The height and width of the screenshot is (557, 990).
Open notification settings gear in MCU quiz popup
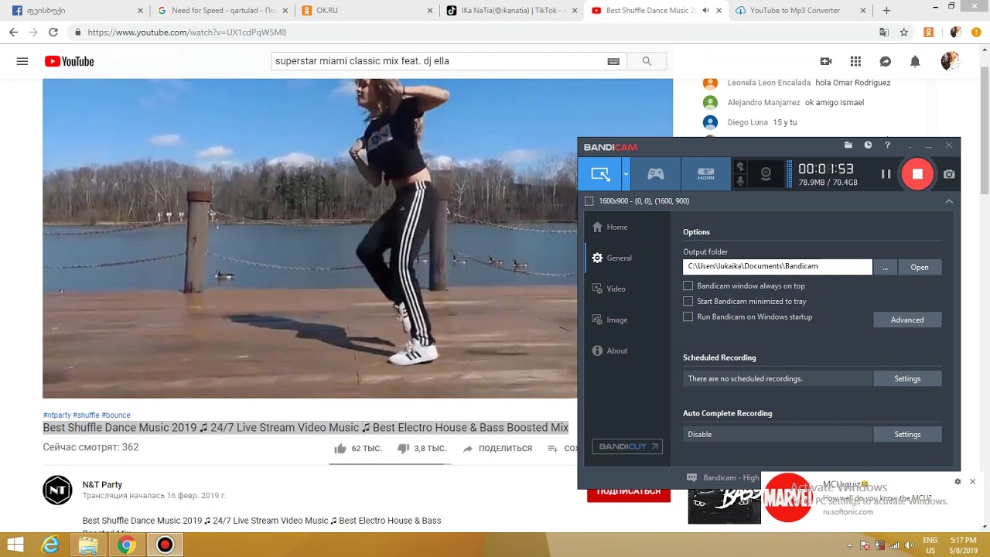958,481
